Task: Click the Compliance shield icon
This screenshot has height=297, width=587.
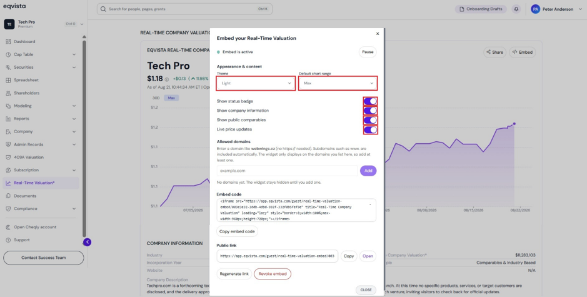Action: click(x=8, y=209)
